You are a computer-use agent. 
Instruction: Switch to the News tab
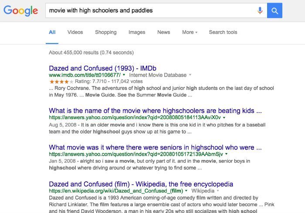pos(163,32)
